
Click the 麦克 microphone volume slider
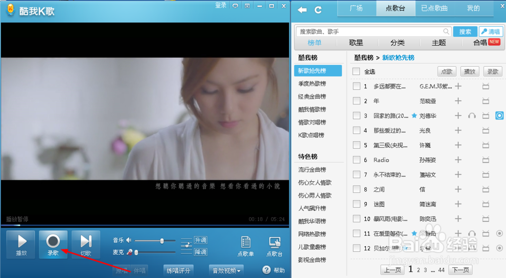[155, 252]
